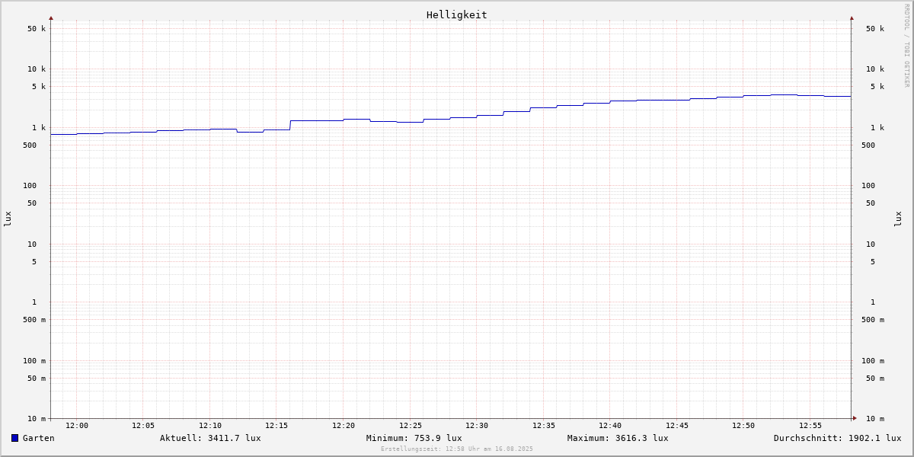914x457 pixels.
Task: Click the 12:25 time axis label
Action: click(x=411, y=426)
